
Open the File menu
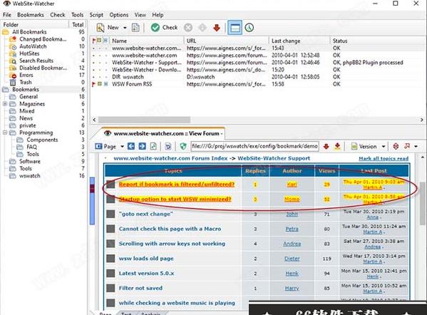(x=7, y=15)
